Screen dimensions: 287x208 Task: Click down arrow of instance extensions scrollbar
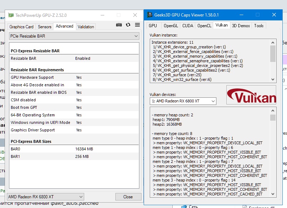(x=273, y=79)
